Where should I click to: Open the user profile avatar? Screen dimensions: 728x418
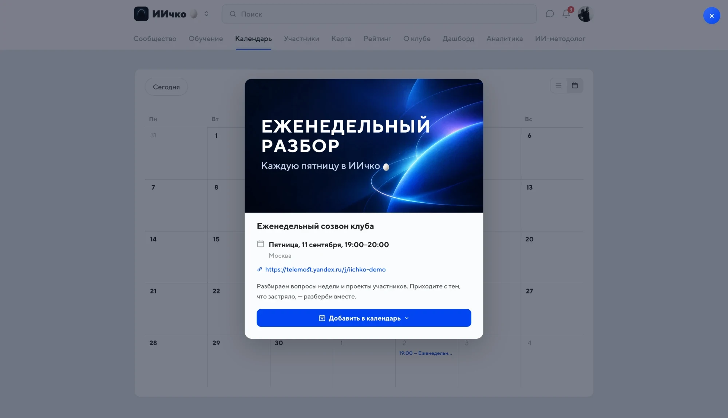coord(585,14)
